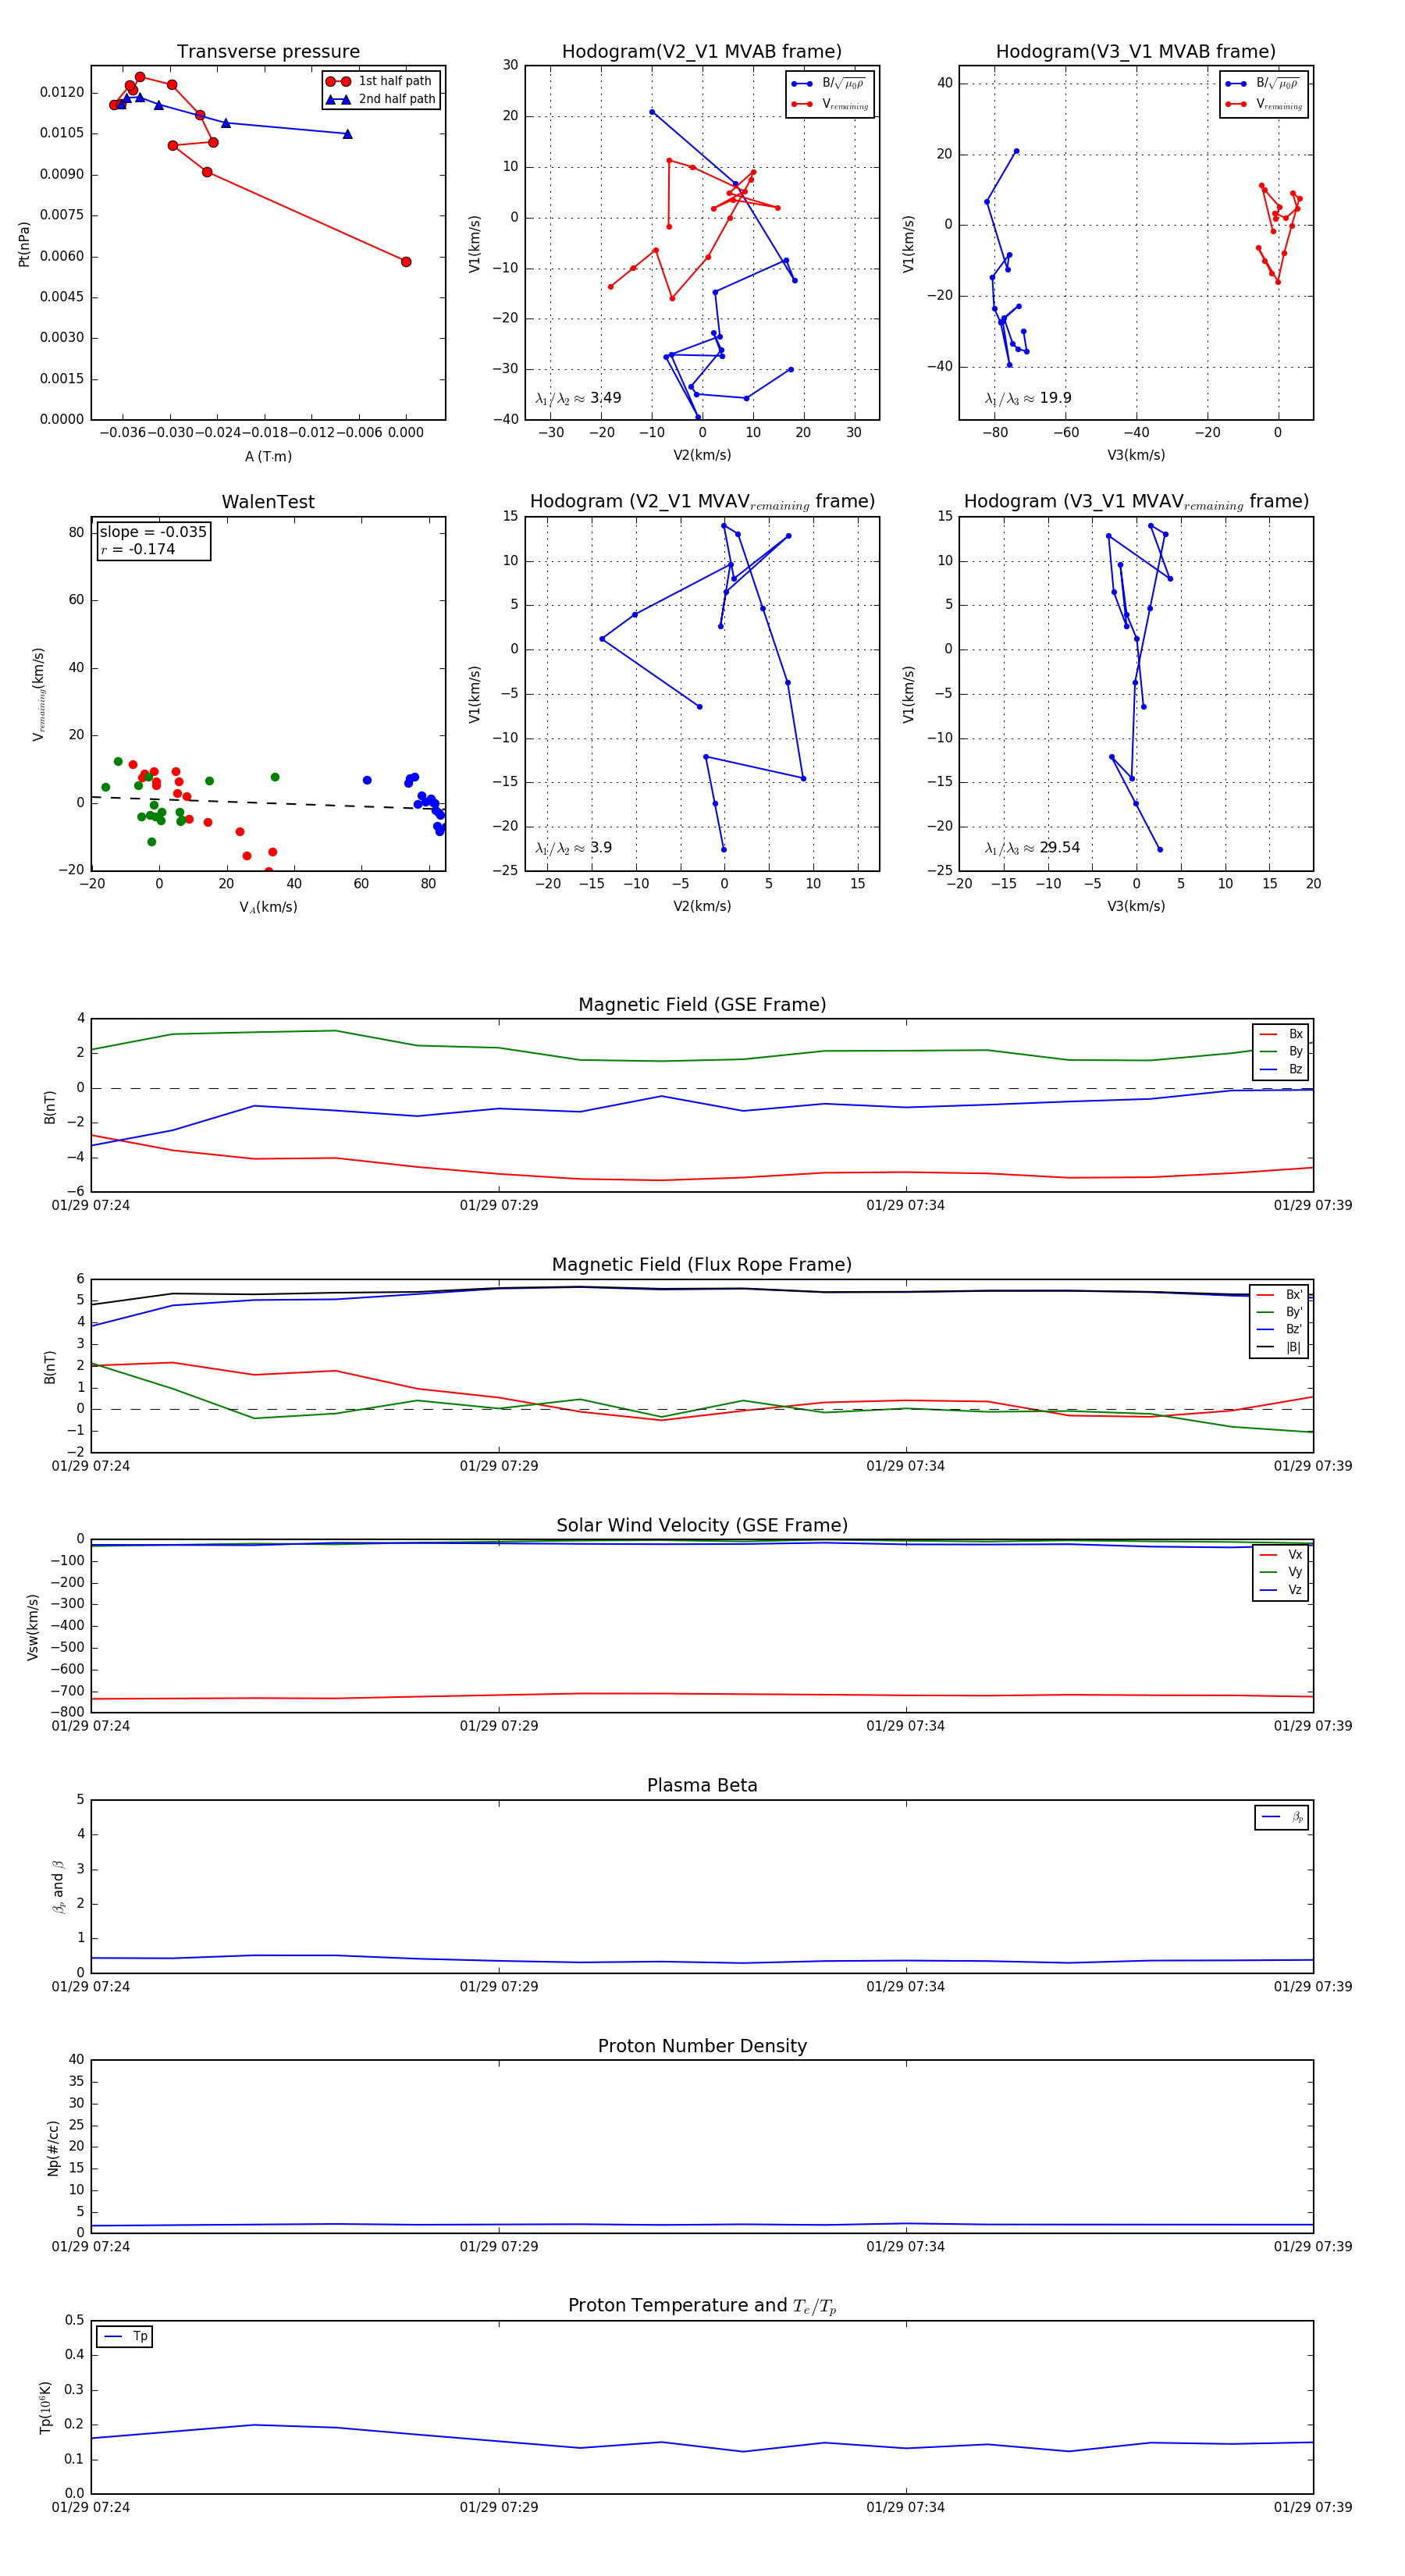The image size is (1405, 2576).
Task: Select the 'By' legend entry in GSE magnetic plot
Action: [1282, 1051]
